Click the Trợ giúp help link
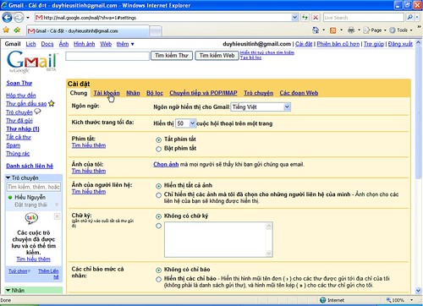The width and height of the screenshot is (423, 306). coord(374,44)
